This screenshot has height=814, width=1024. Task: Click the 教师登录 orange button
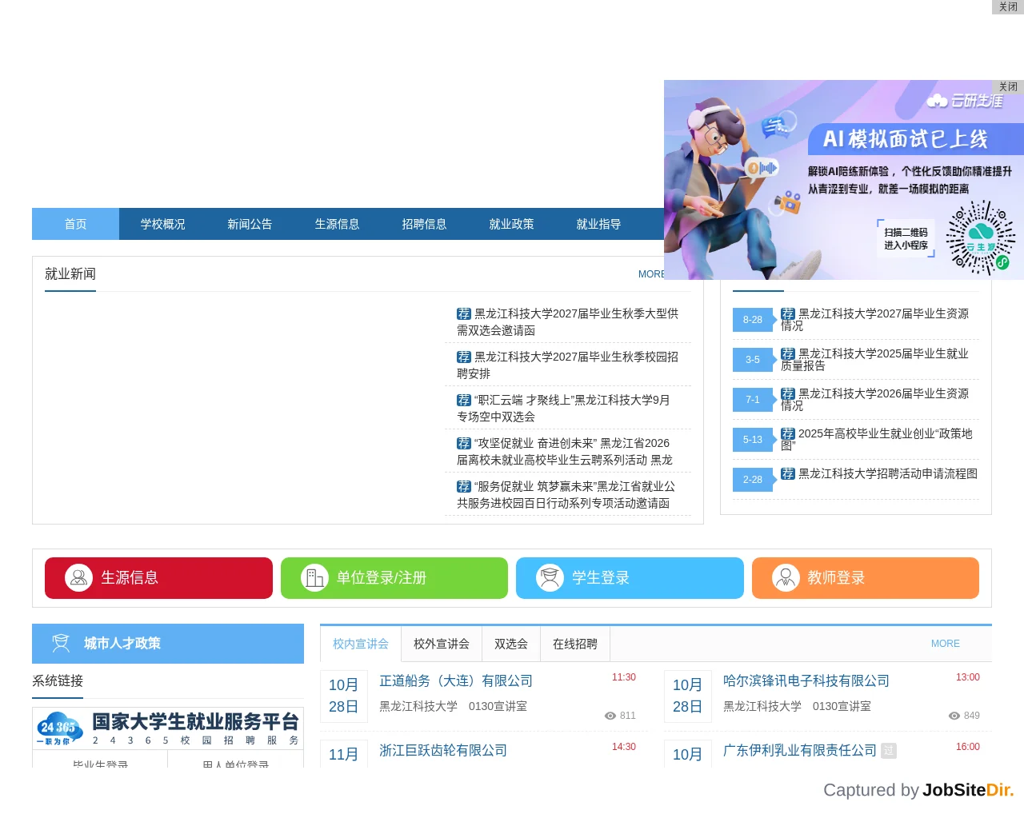866,578
